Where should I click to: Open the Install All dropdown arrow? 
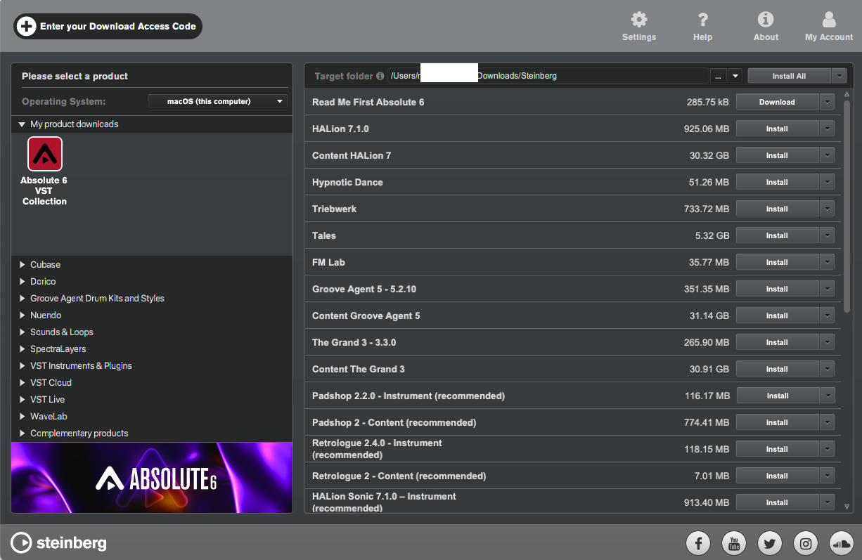pyautogui.click(x=839, y=76)
